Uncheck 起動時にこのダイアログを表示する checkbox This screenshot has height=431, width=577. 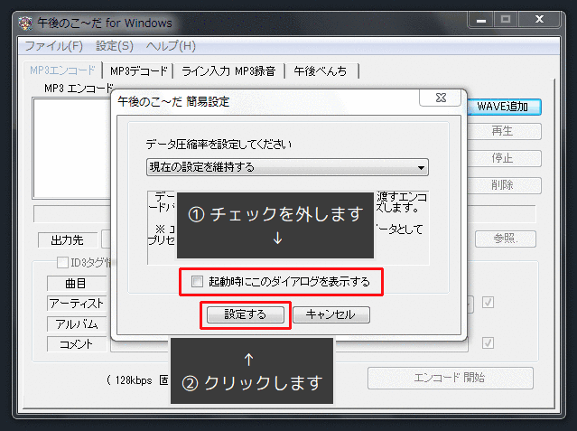tap(197, 282)
